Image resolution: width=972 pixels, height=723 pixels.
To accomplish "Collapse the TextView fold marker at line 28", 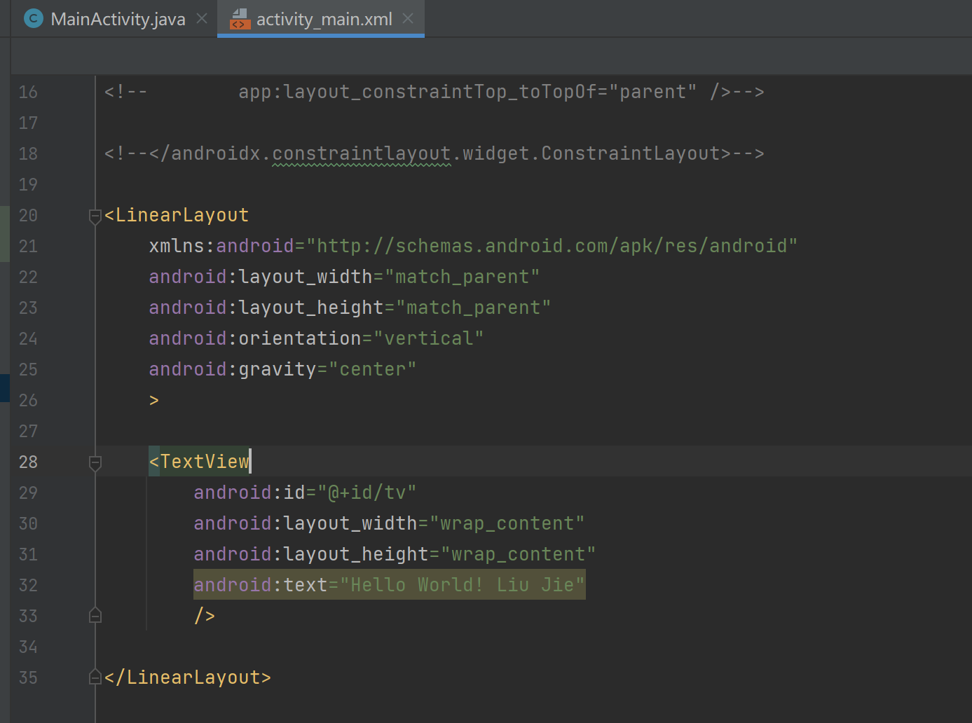I will pos(95,463).
